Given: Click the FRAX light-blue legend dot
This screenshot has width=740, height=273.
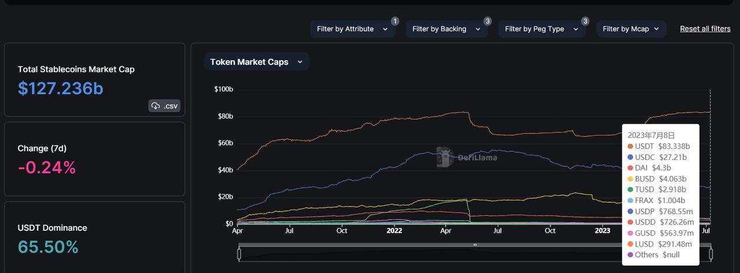Looking at the screenshot, I should pos(631,200).
